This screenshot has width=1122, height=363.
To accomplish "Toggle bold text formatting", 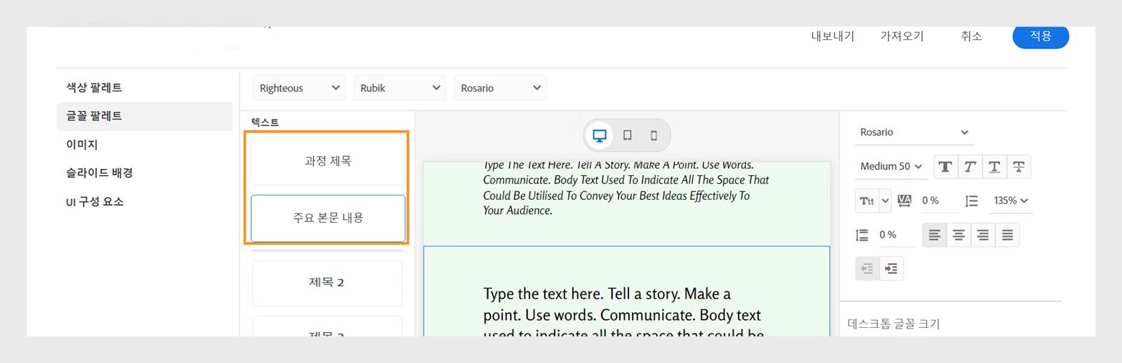I will coord(945,167).
